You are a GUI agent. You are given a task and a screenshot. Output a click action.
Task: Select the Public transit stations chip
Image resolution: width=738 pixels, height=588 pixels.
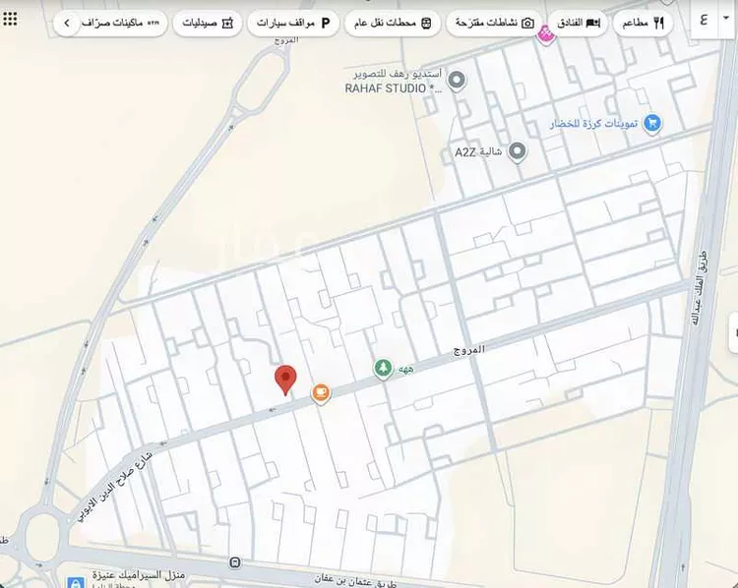tap(395, 23)
